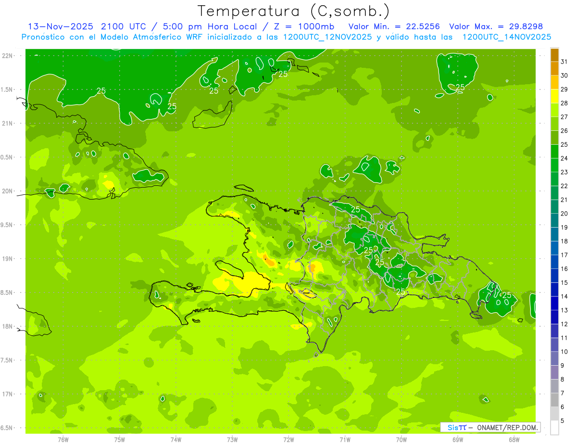Click the "21N" latitude label
This screenshot has width=577, height=446.
(7, 124)
